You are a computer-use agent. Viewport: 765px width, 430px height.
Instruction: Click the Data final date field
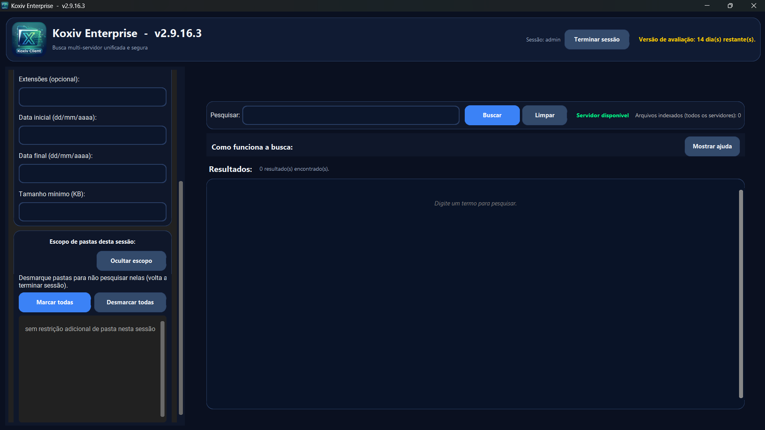click(x=92, y=173)
